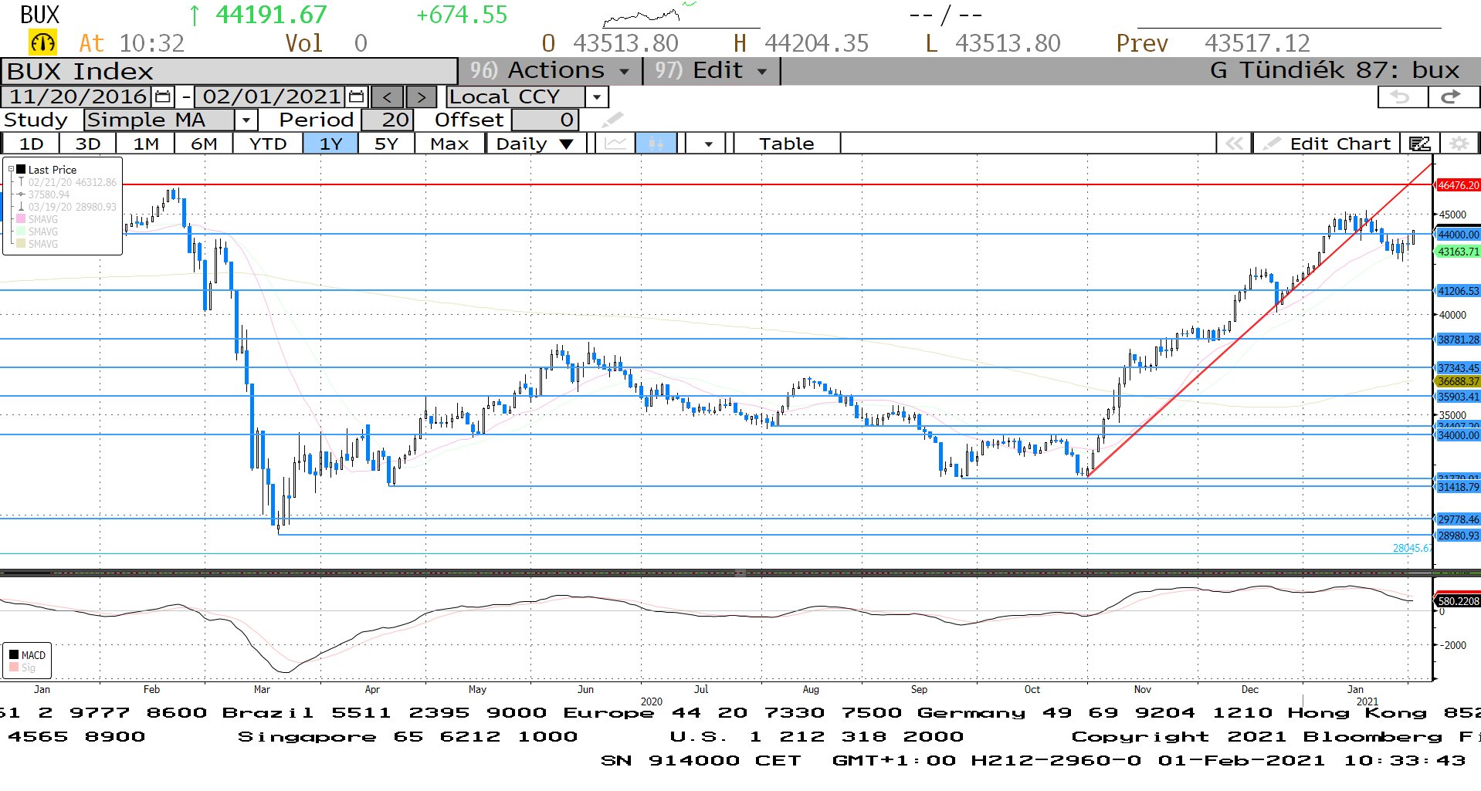
Task: Click the yellow gauge alert icon
Action: [42, 42]
